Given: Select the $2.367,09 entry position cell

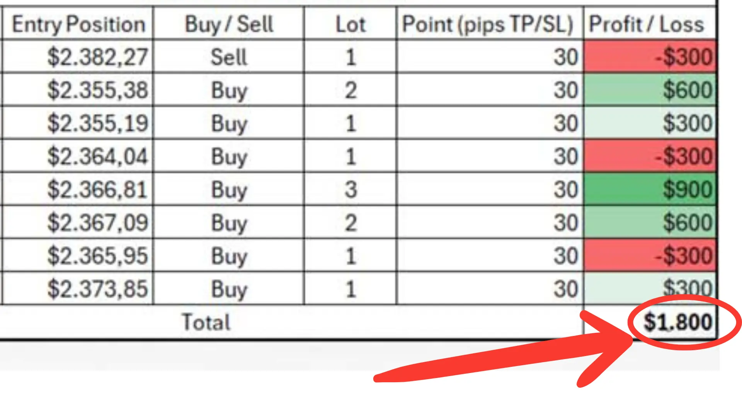Looking at the screenshot, I should [77, 222].
